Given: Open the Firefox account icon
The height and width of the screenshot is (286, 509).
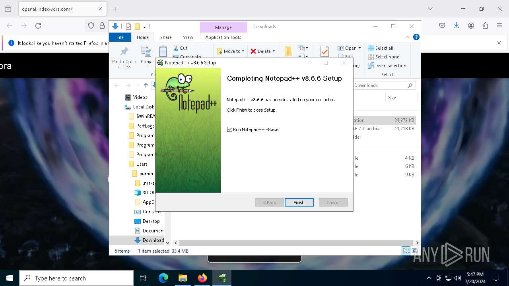Looking at the screenshot, I should [x=471, y=25].
